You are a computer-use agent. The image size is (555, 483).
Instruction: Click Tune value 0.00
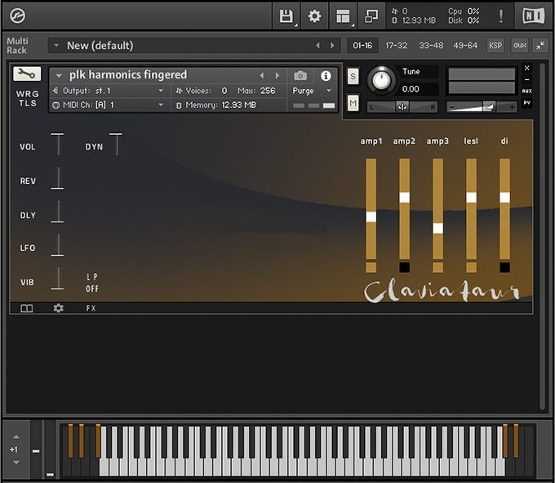point(411,89)
